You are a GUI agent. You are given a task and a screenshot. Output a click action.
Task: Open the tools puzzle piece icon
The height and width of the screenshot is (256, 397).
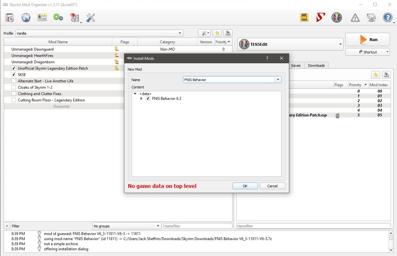click(75, 17)
